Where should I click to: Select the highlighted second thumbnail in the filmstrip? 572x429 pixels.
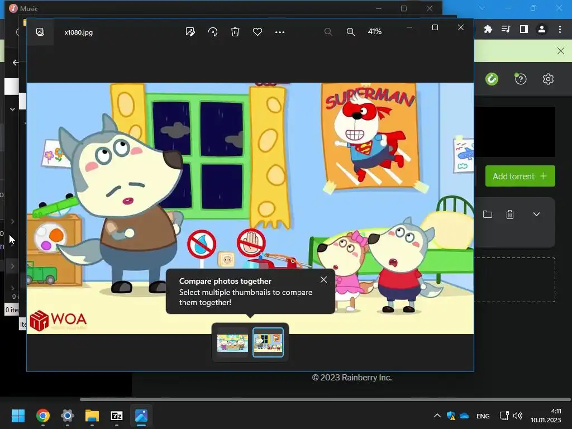(x=268, y=342)
